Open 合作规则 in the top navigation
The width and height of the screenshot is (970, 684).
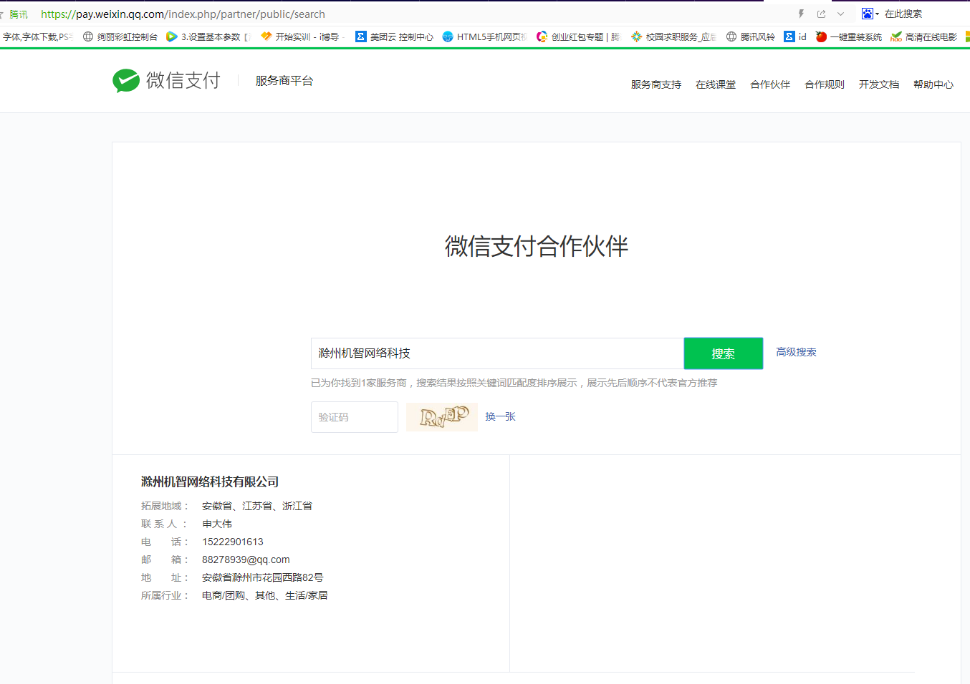[825, 84]
